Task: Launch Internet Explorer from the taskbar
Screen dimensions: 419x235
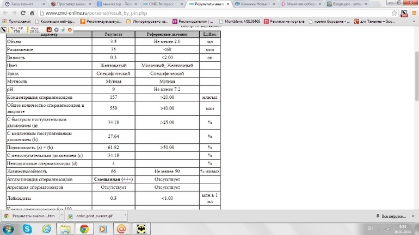Action: click(46, 229)
